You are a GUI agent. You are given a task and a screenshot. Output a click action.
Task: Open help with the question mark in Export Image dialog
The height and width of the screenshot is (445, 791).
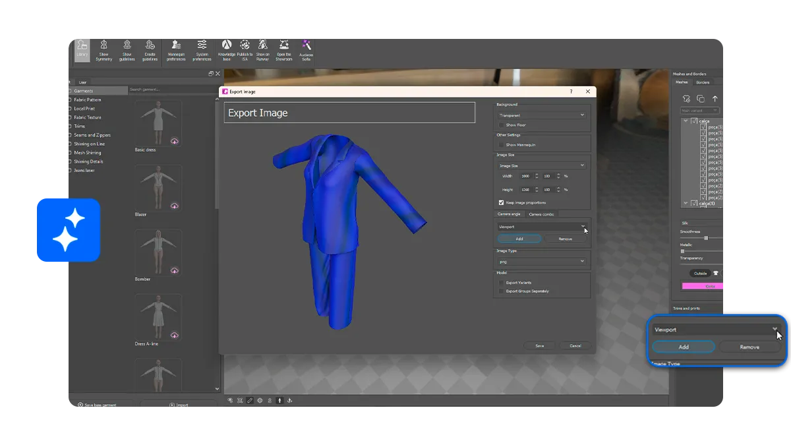click(x=571, y=92)
